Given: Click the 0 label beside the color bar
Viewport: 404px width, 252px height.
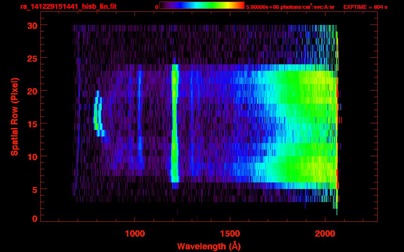Looking at the screenshot, I should [157, 7].
